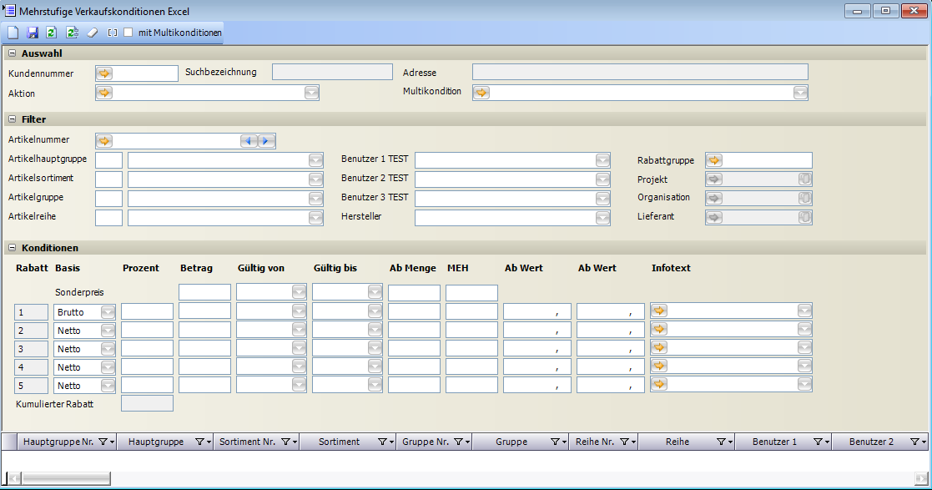
Task: Click next arrow in Artikelnummer field
Action: click(266, 141)
